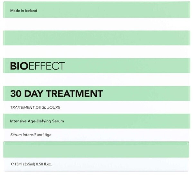Click the "0.50 fl.oz." measurement

point(44,164)
